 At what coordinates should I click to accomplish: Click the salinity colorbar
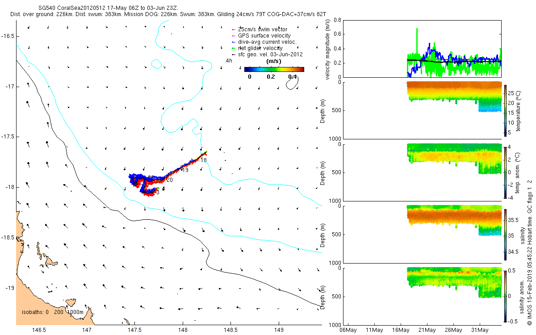point(505,234)
